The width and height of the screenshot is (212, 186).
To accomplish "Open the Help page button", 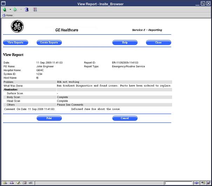I will (x=125, y=43).
